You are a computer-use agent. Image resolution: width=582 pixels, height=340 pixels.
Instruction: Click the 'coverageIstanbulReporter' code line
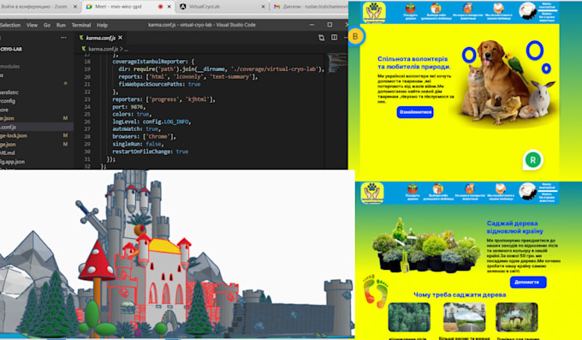pyautogui.click(x=153, y=62)
